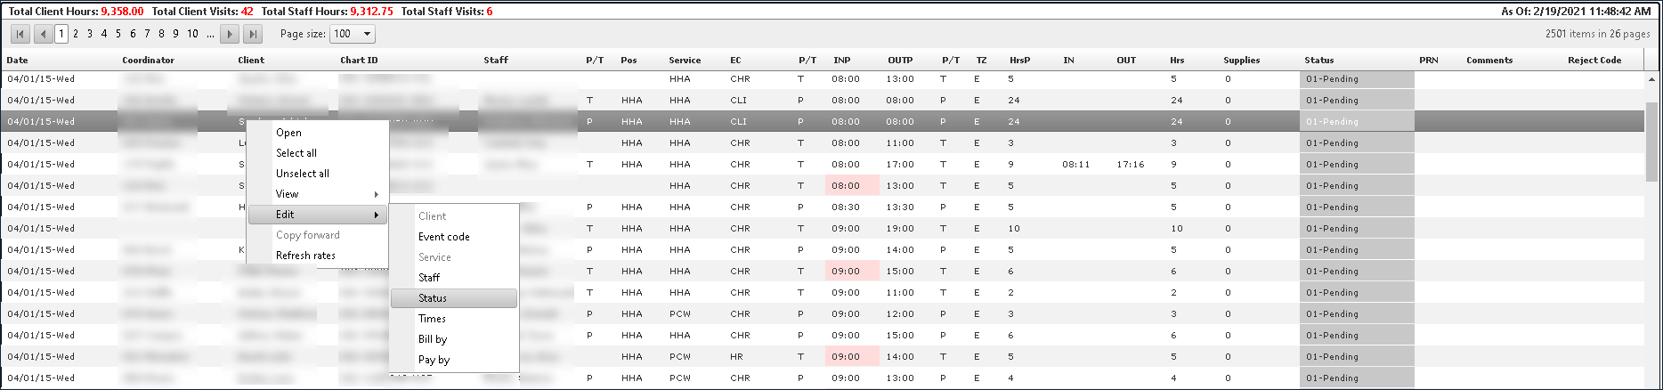Choose Select all from the context menu
The image size is (1663, 390).
coord(296,153)
